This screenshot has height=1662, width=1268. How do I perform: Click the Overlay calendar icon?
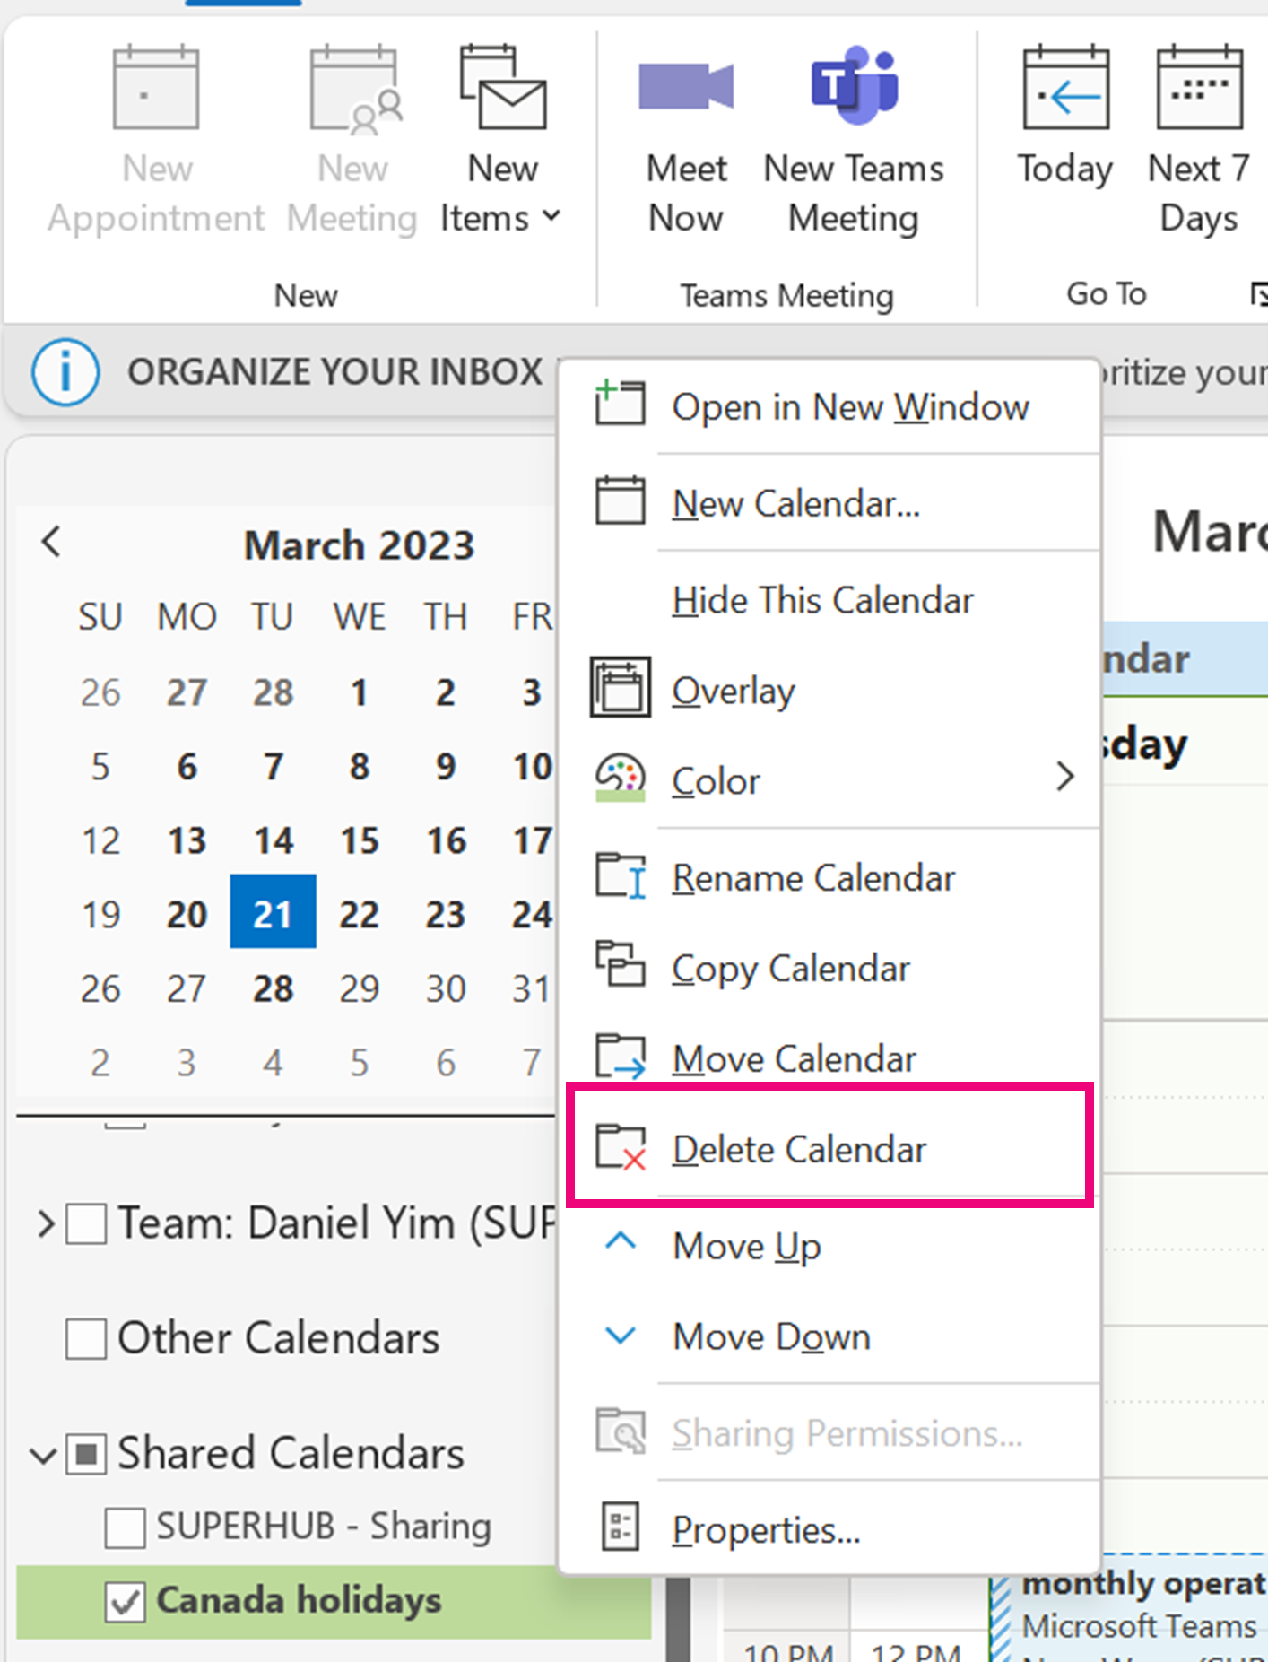(x=620, y=688)
